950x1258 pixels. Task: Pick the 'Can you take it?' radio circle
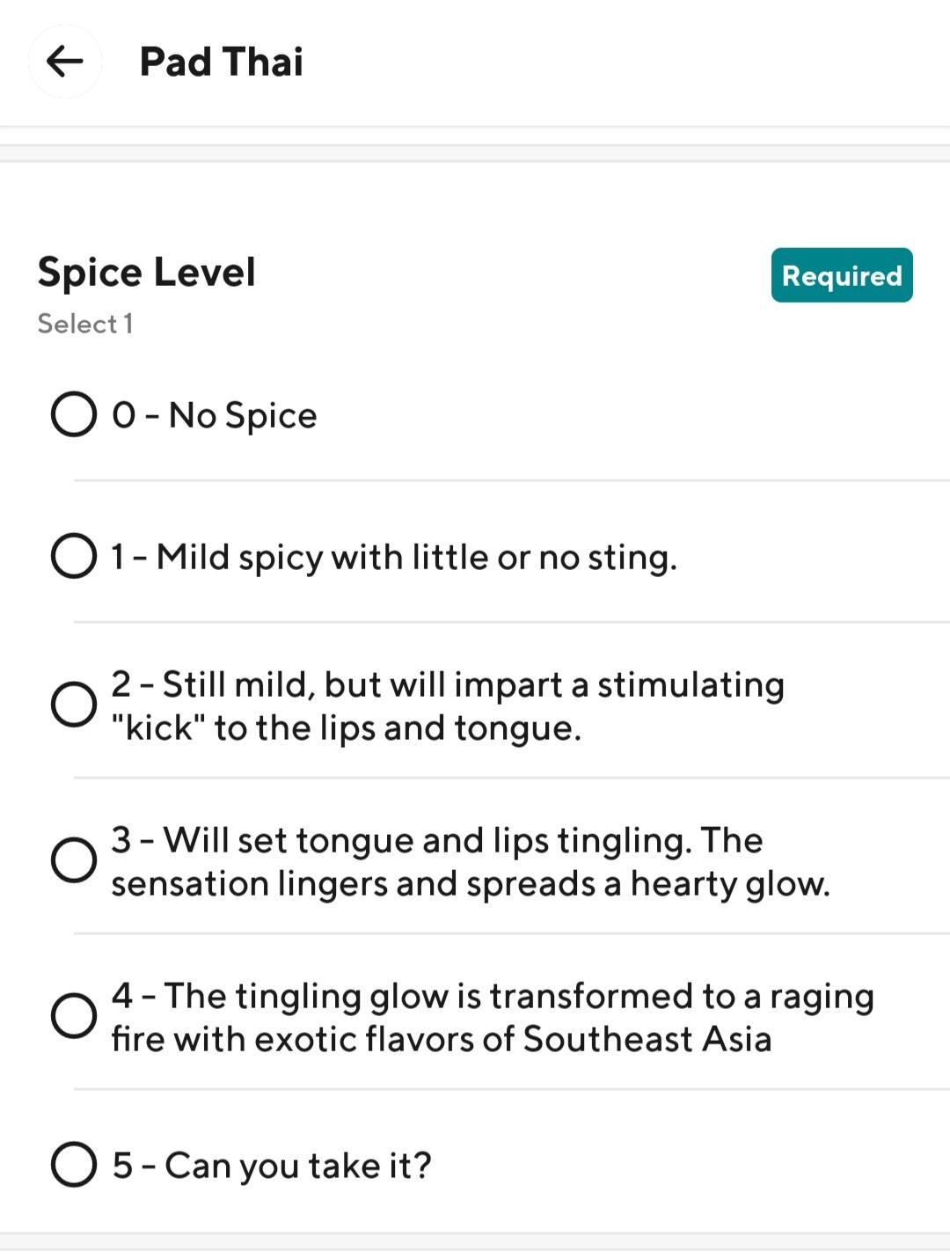point(74,1165)
